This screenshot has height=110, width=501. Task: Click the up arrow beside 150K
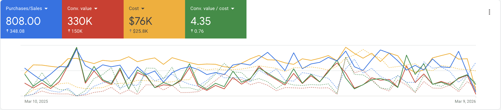(69, 31)
